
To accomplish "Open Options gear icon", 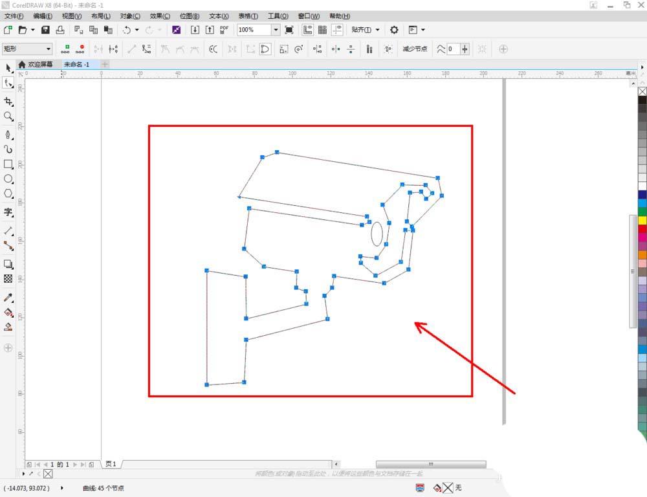I will [x=394, y=30].
